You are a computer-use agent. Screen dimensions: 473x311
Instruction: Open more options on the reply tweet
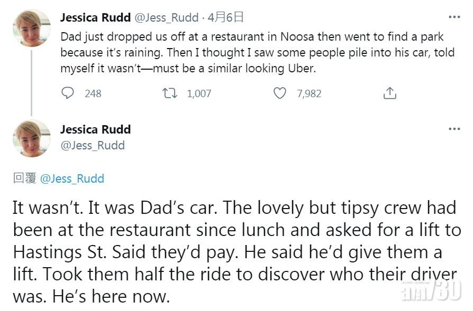click(x=454, y=129)
